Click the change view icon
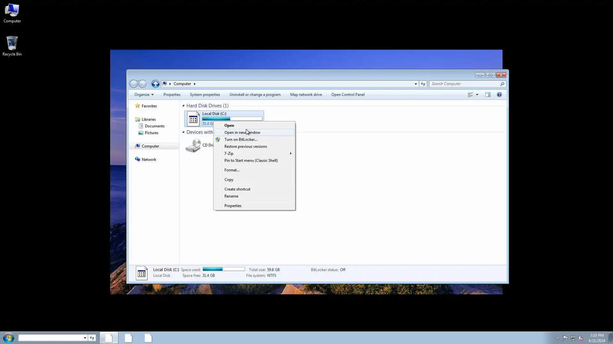Viewport: 613px width, 344px height. [470, 95]
